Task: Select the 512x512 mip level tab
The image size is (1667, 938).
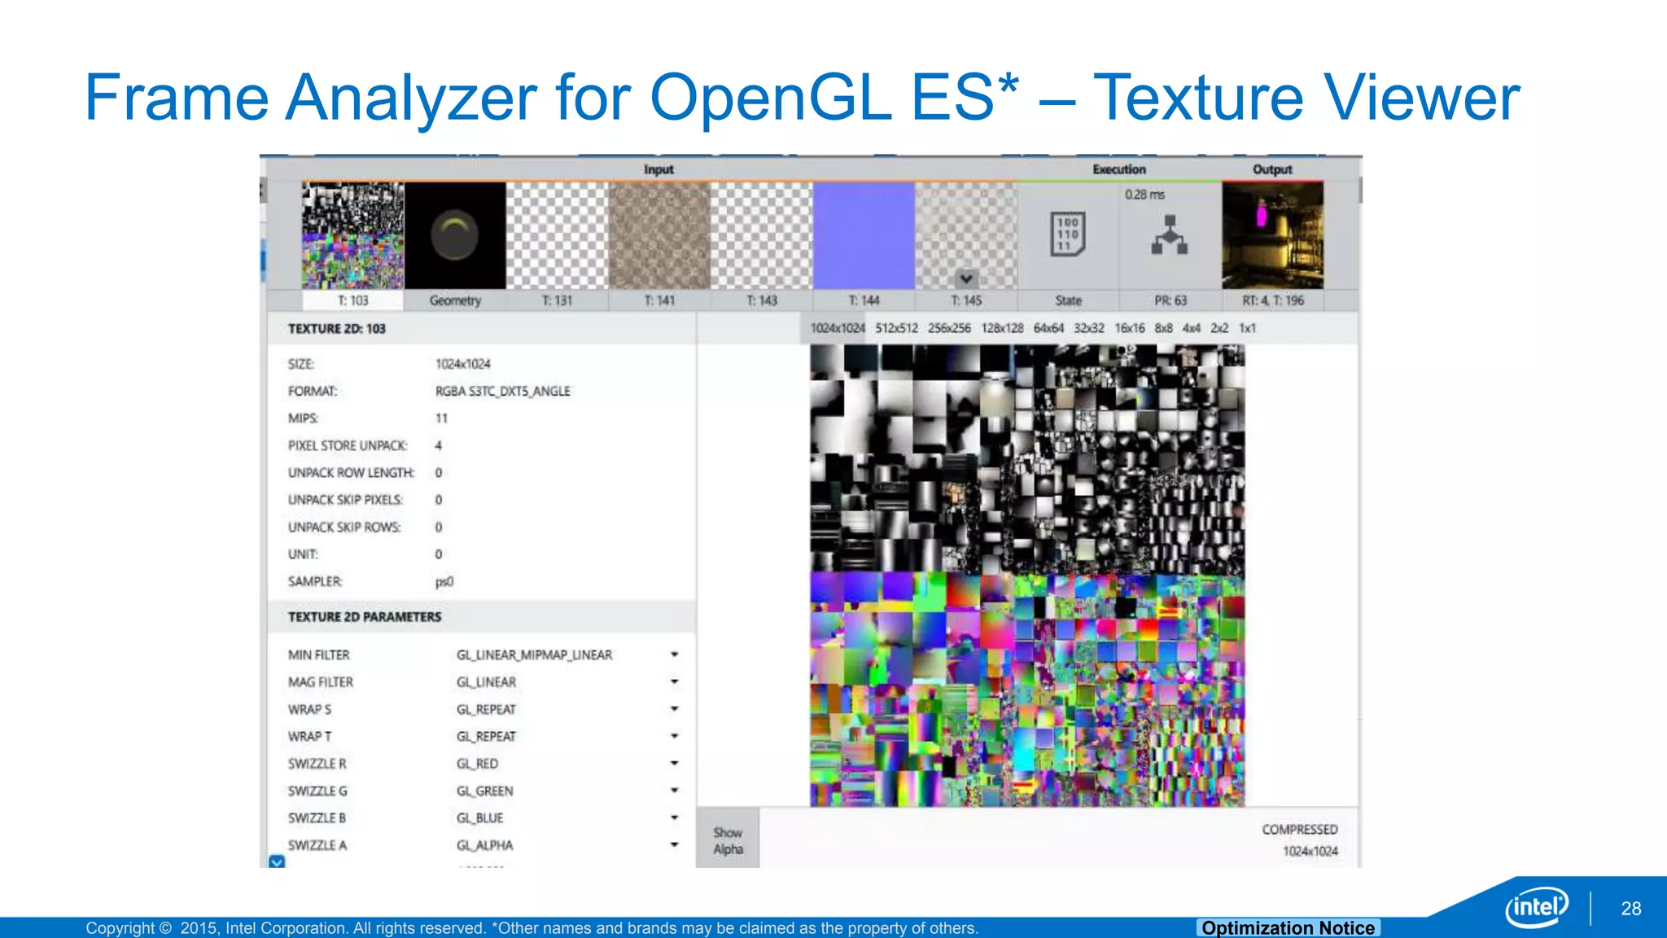Action: tap(896, 328)
